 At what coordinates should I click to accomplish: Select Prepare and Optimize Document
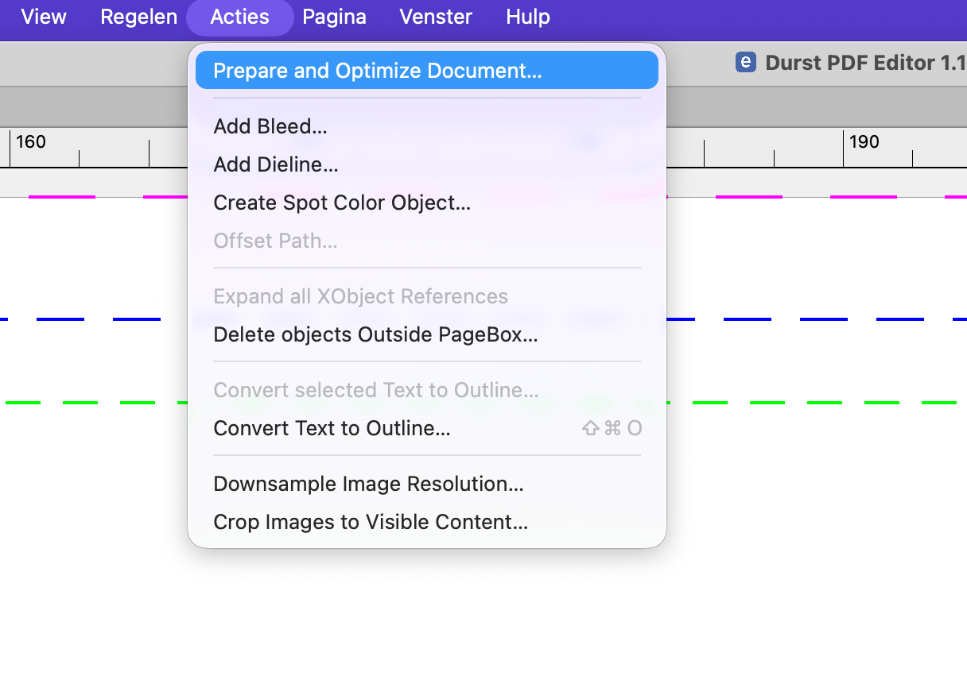(x=427, y=70)
